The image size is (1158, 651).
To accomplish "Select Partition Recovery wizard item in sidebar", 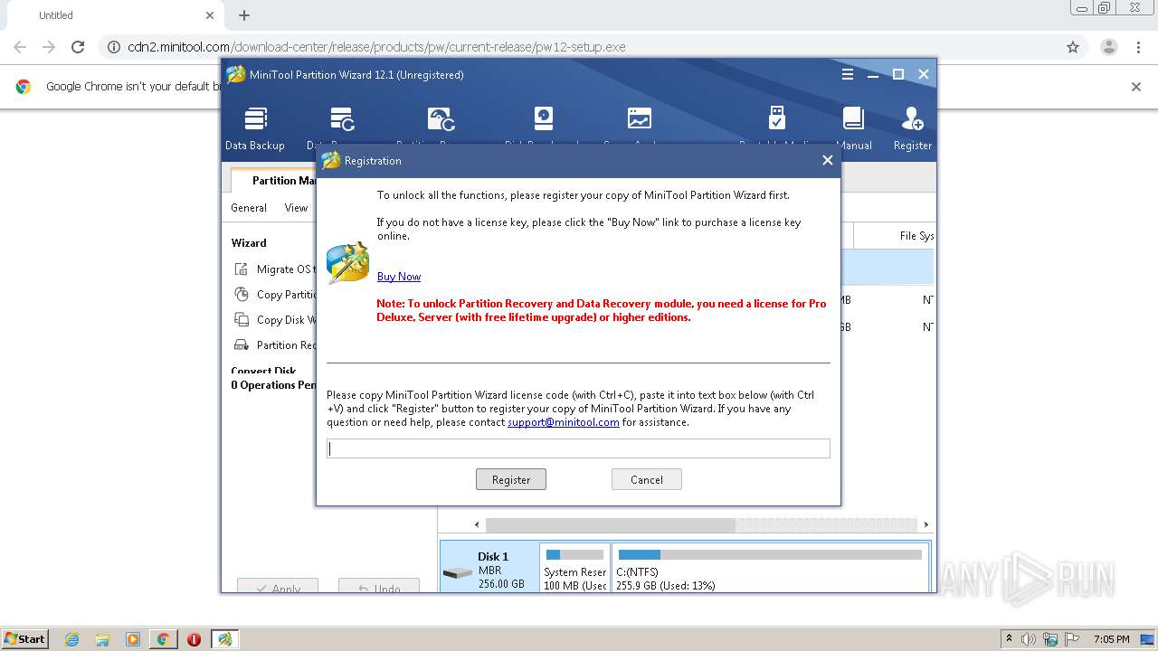I will 274,344.
